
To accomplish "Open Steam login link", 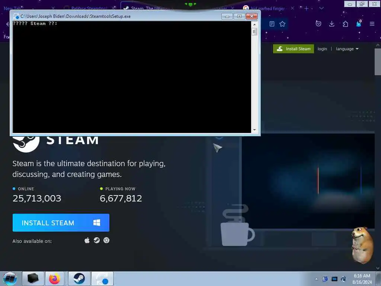I will click(322, 49).
